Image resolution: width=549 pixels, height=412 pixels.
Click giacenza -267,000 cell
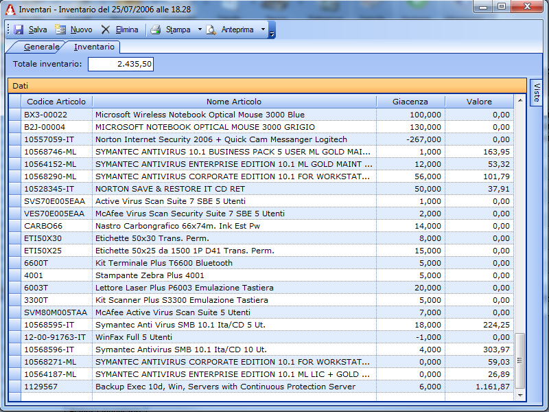point(410,139)
